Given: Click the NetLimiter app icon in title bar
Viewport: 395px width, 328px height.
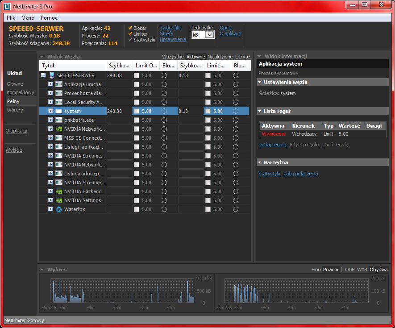Looking at the screenshot, I should tap(7, 6).
